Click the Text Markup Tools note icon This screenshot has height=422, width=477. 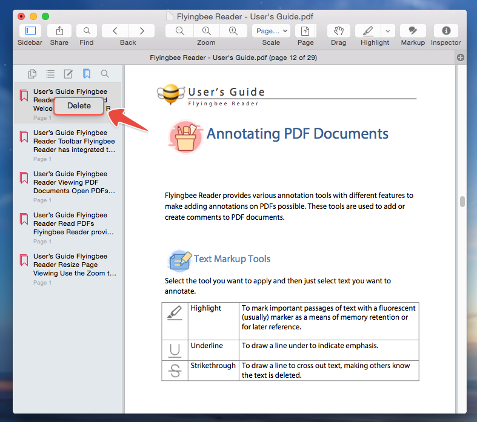[180, 260]
